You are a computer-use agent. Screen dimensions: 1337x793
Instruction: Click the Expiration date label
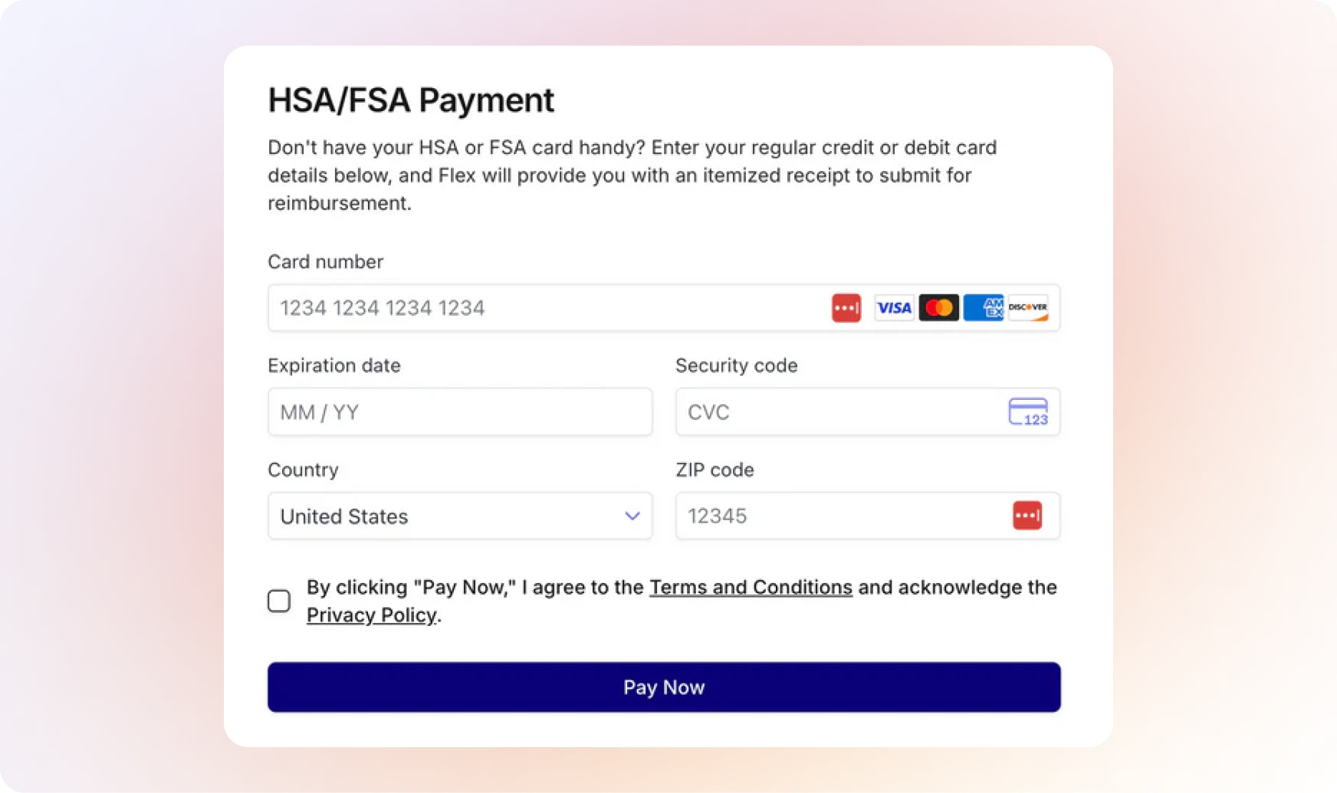click(x=334, y=365)
